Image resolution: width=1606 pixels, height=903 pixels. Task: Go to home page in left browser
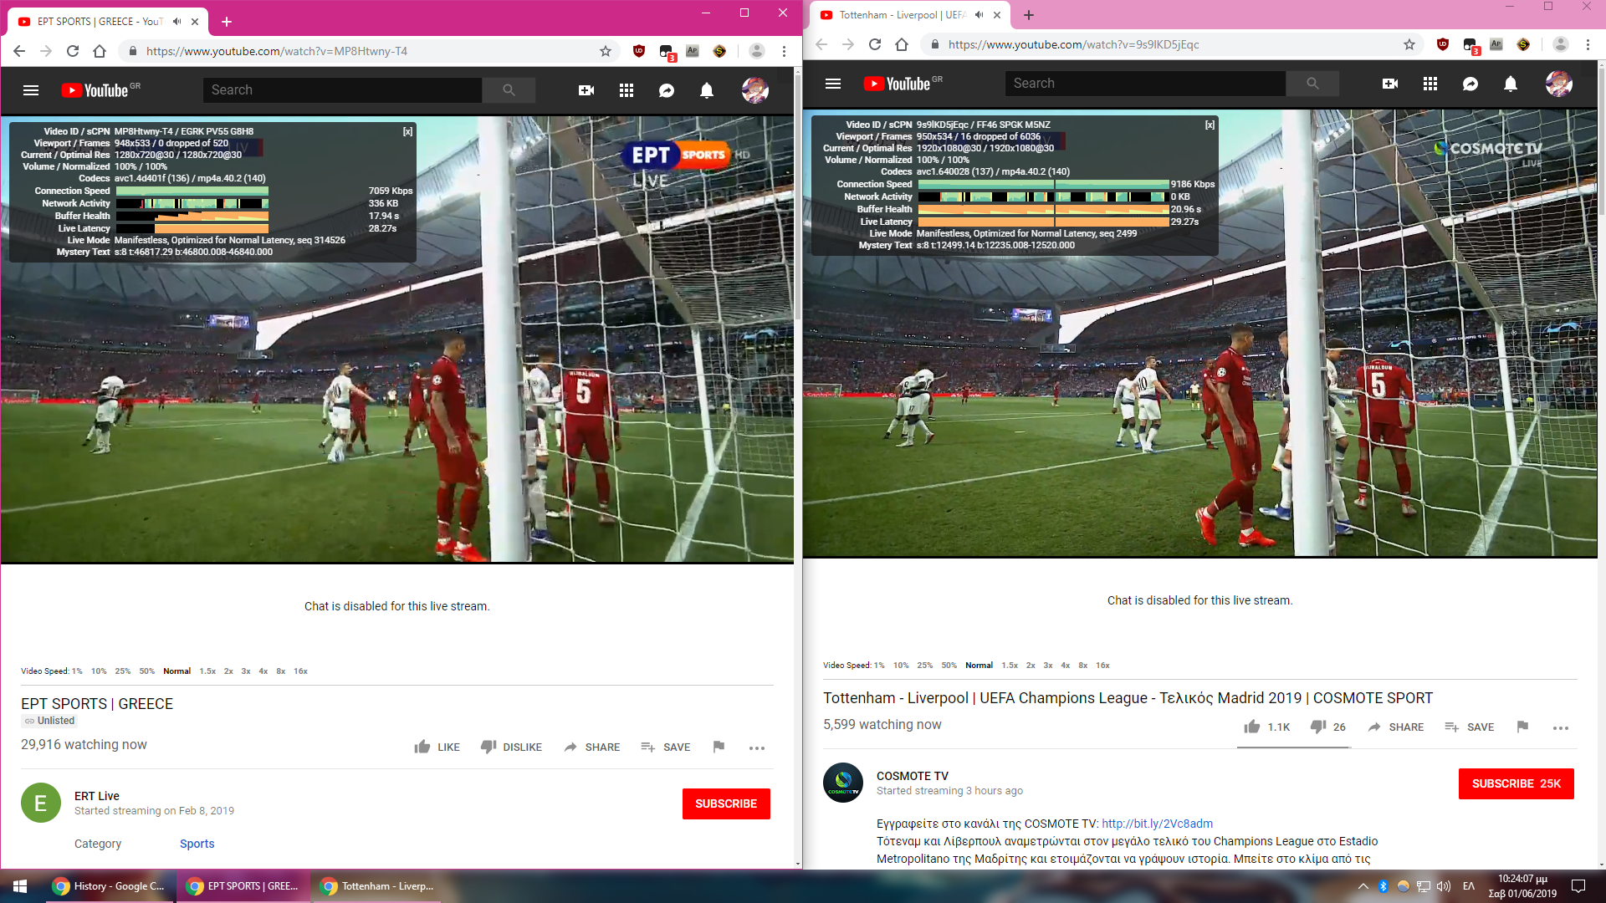(100, 51)
